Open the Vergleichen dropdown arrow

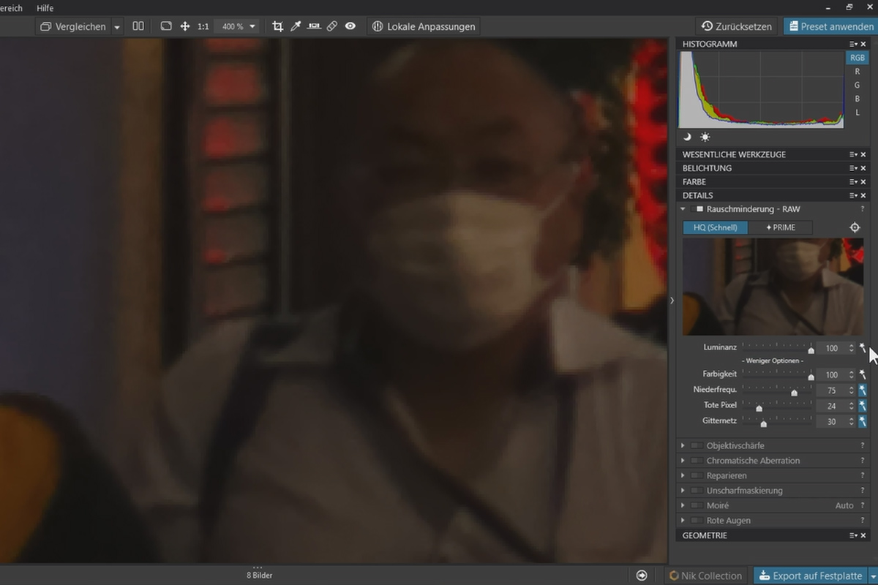coord(117,27)
